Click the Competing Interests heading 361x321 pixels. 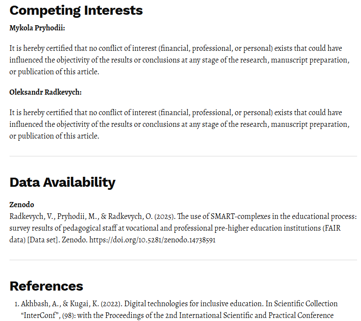pyautogui.click(x=76, y=10)
